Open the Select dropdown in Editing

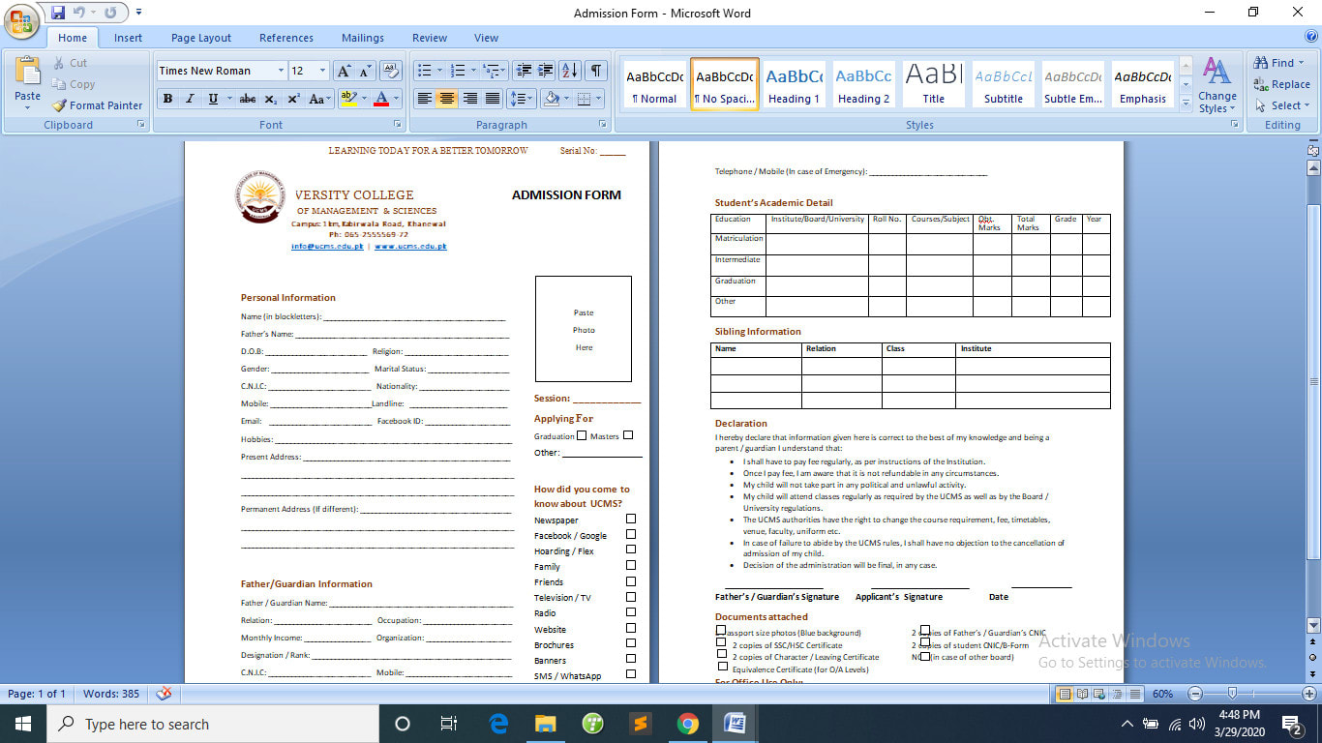[1282, 105]
